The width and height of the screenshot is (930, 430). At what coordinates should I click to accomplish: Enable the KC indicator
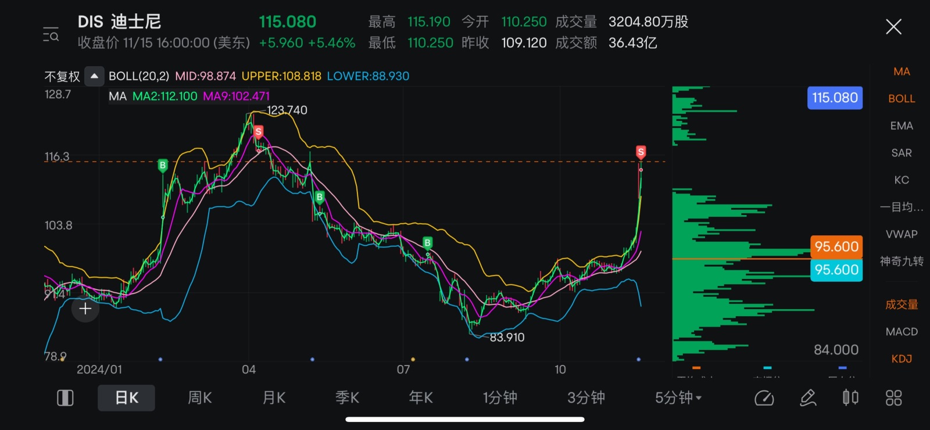(902, 180)
